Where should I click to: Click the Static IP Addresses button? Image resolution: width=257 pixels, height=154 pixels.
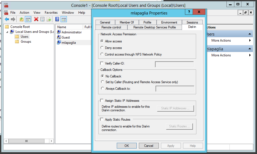coord(175,108)
